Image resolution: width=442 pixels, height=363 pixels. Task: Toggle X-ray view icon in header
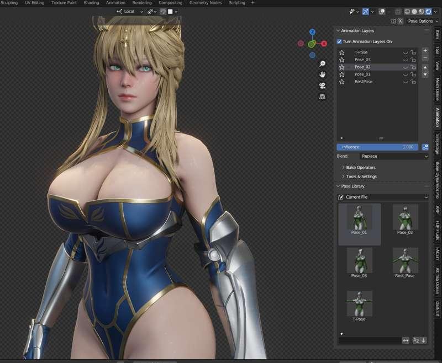pos(398,12)
